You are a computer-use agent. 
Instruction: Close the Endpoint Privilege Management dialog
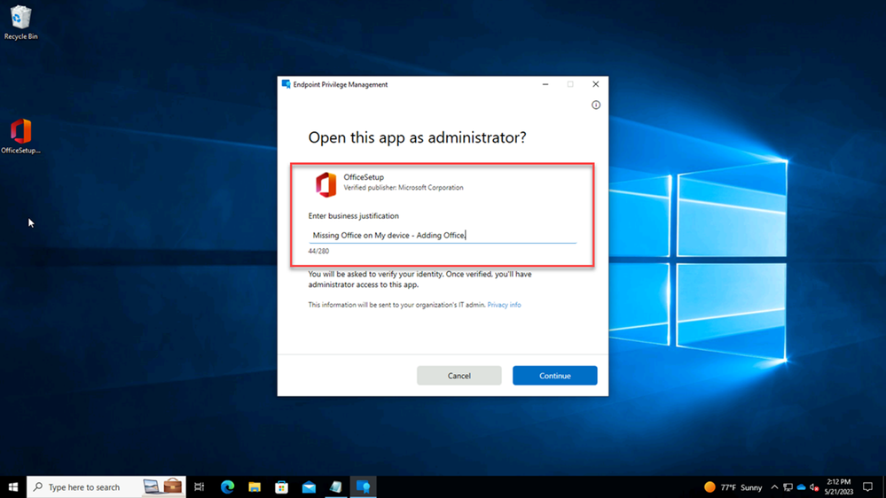point(596,84)
